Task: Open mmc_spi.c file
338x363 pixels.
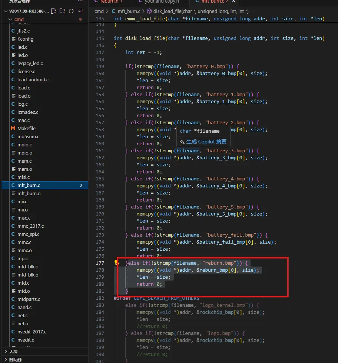Action: [x=45, y=234]
